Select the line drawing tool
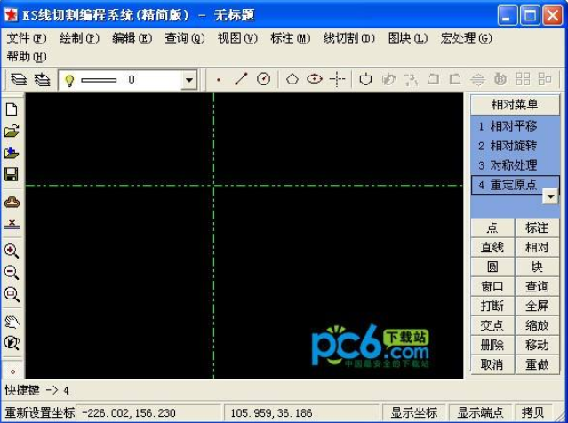 pos(241,79)
